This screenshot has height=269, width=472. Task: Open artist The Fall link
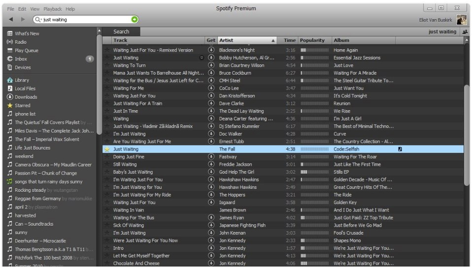click(x=227, y=149)
